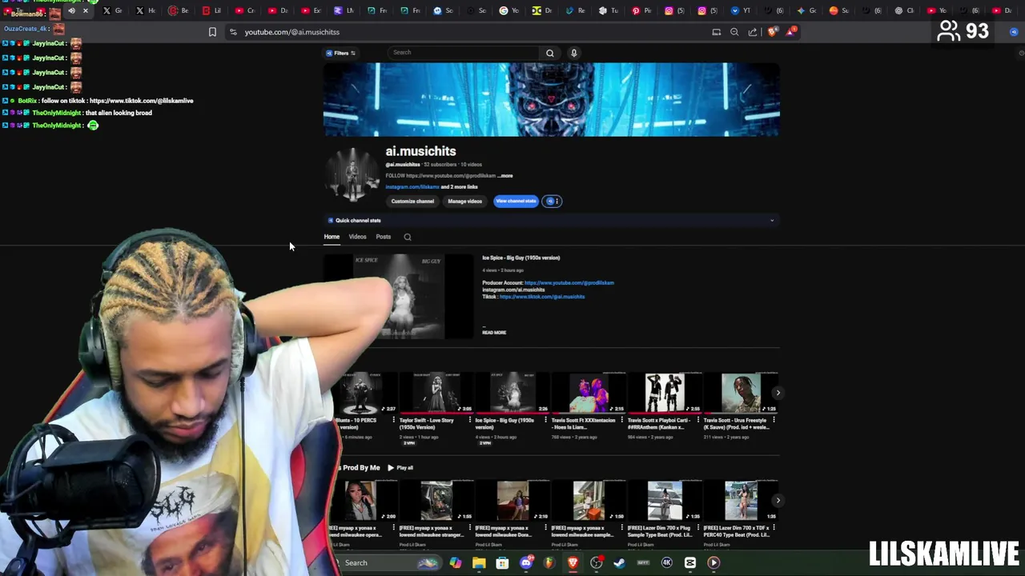Image resolution: width=1025 pixels, height=576 pixels.
Task: Open CapCut from the taskbar
Action: pos(690,563)
